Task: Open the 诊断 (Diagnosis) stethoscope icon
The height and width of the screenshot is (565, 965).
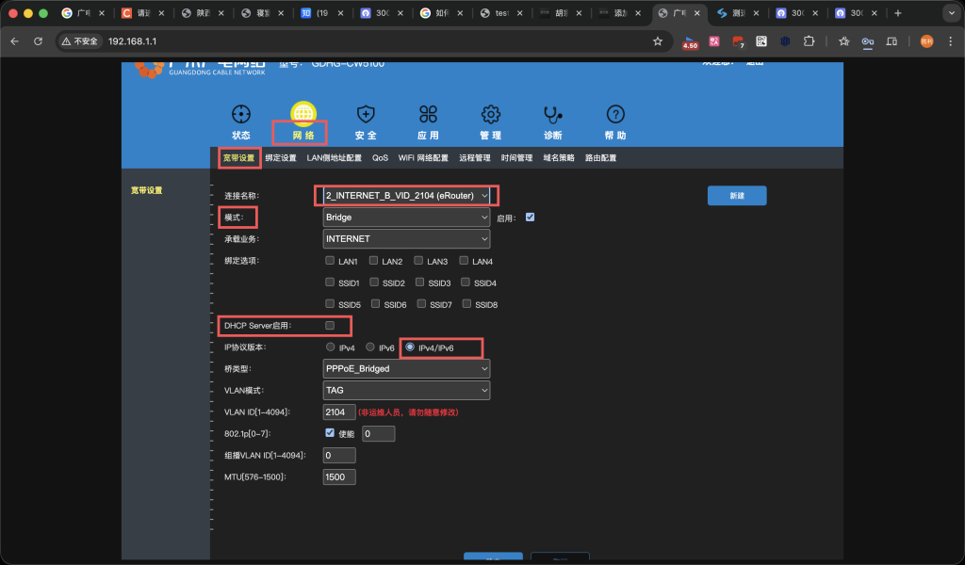Action: pyautogui.click(x=552, y=114)
